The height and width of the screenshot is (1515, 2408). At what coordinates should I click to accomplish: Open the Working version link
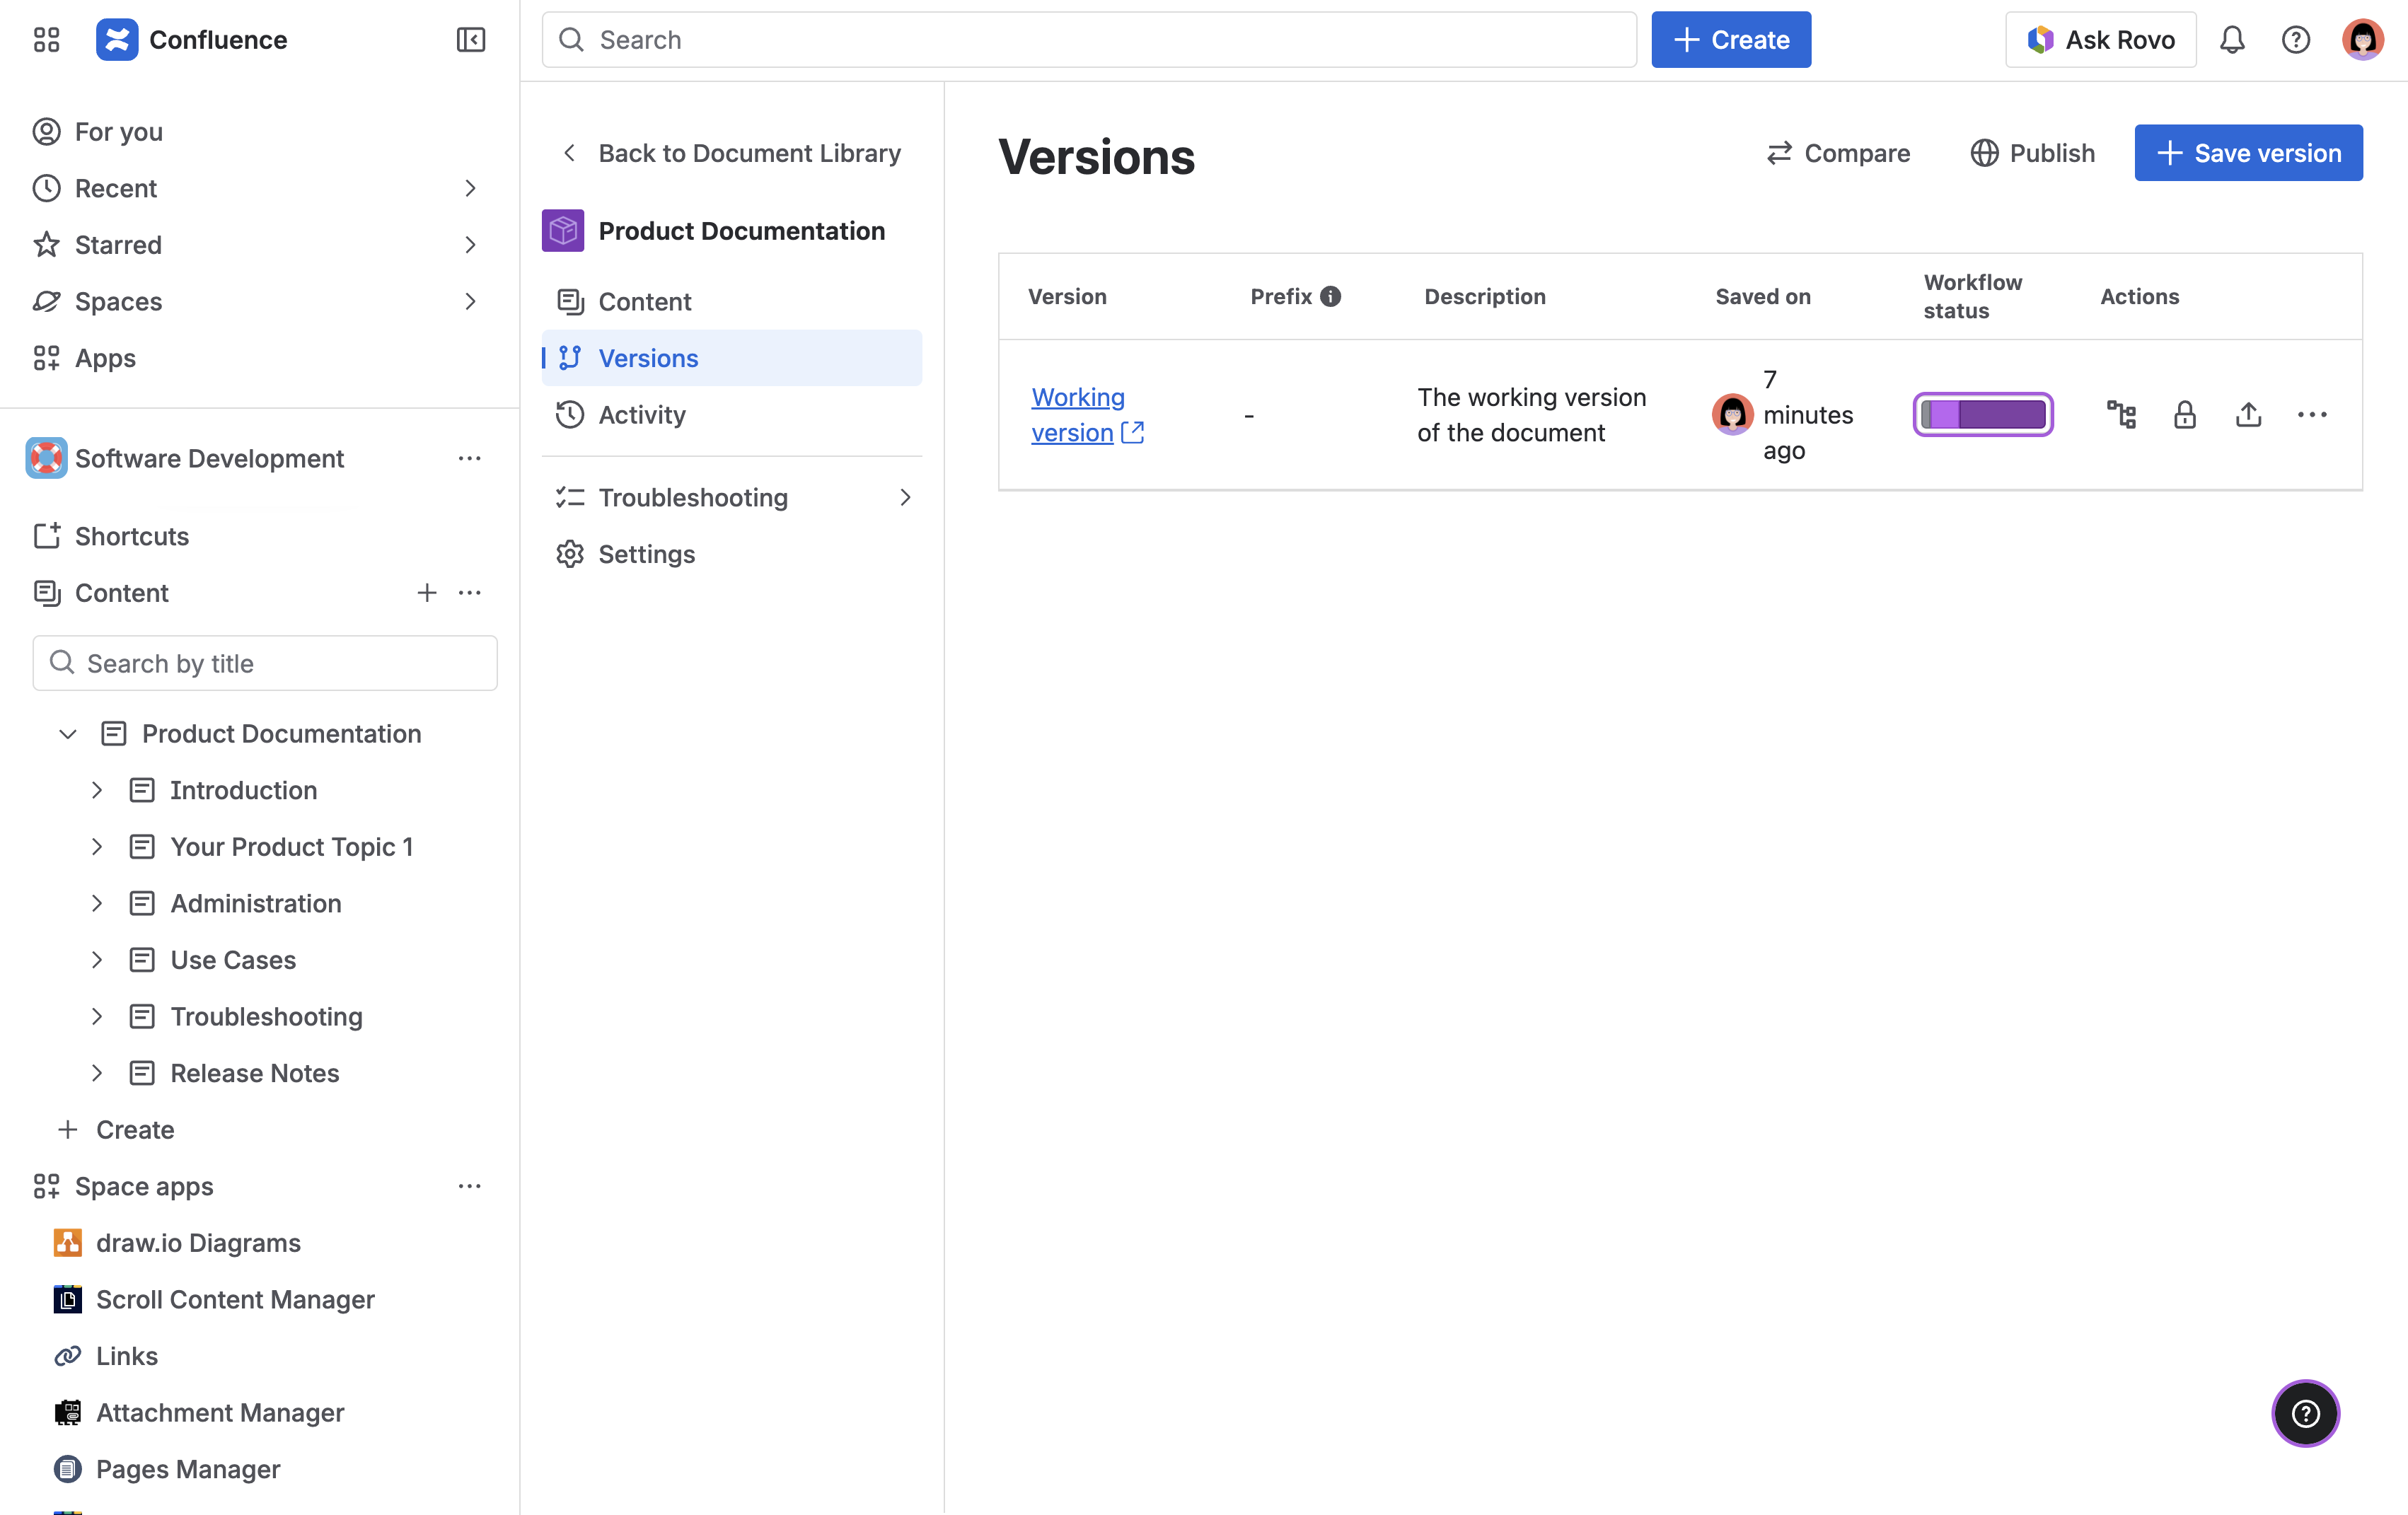coord(1078,414)
